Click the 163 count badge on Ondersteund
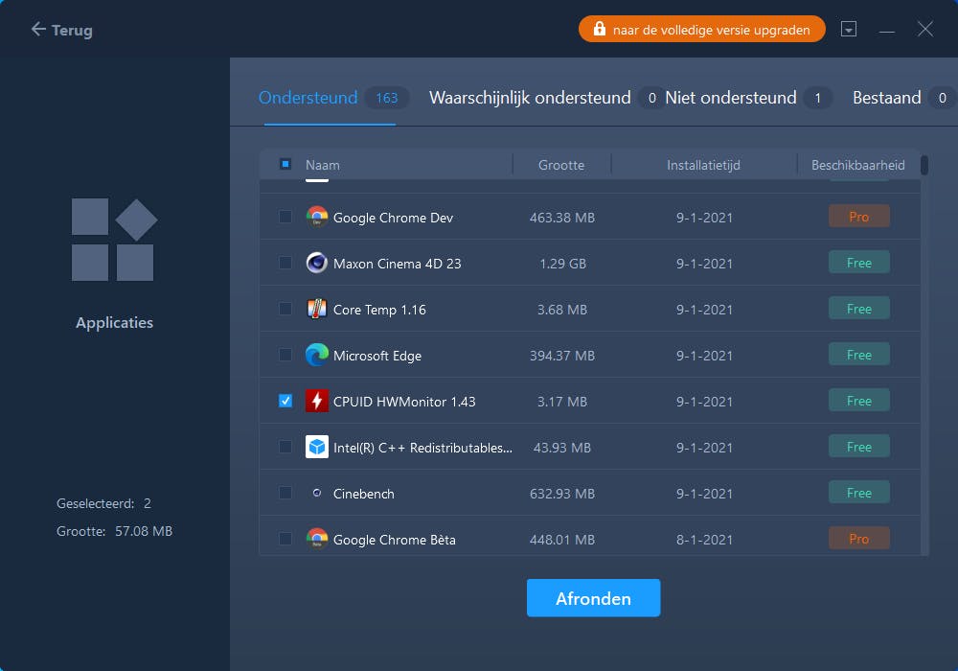 387,98
